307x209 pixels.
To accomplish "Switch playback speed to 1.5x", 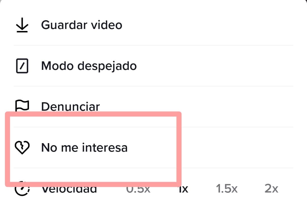I will point(227,189).
